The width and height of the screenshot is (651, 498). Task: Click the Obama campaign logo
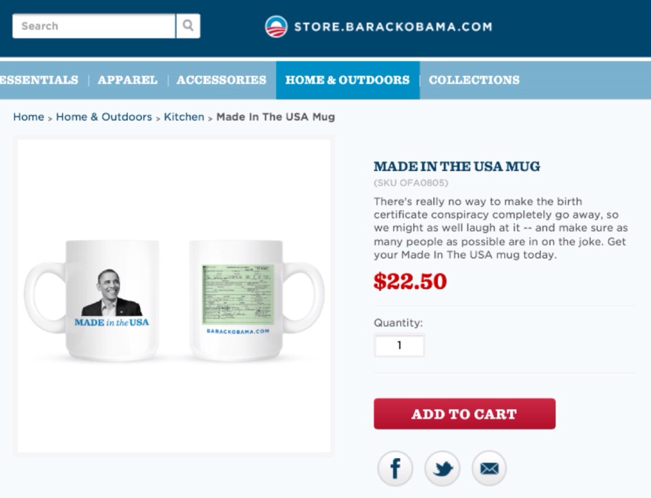point(276,27)
